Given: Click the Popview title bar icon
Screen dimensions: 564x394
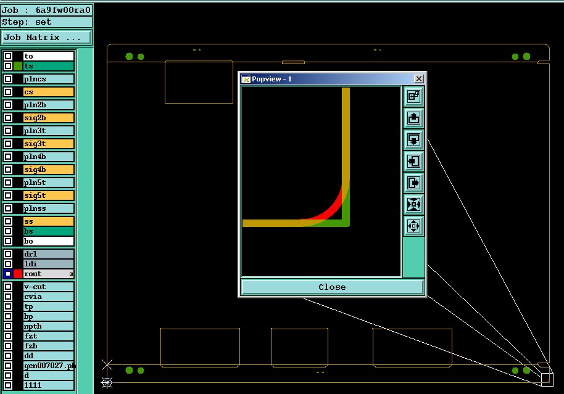Looking at the screenshot, I should pyautogui.click(x=246, y=79).
